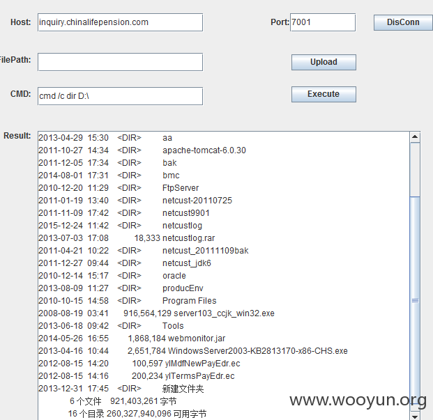Select the 'bak' directory row
The height and width of the screenshot is (420, 433).
[107, 163]
